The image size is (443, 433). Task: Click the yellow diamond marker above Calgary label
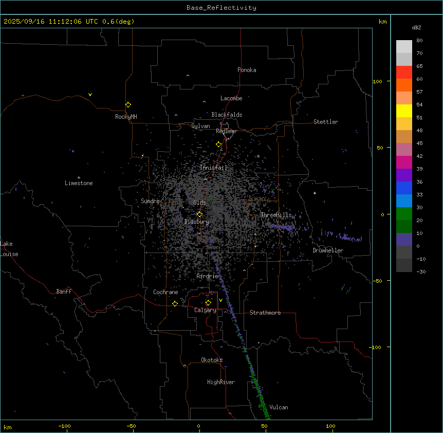pos(208,302)
